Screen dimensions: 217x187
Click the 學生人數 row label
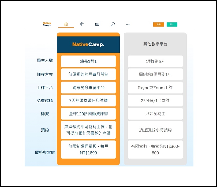pyautogui.click(x=45, y=60)
